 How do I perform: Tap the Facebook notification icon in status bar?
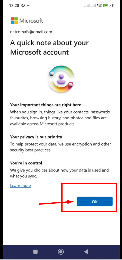(23, 5)
